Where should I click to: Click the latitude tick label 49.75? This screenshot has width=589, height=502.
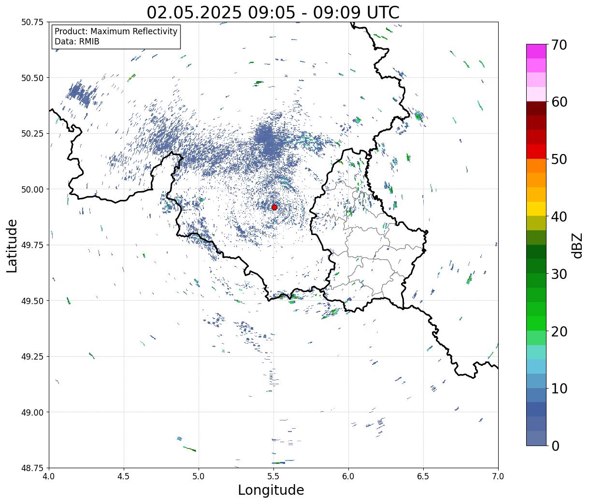pos(32,245)
